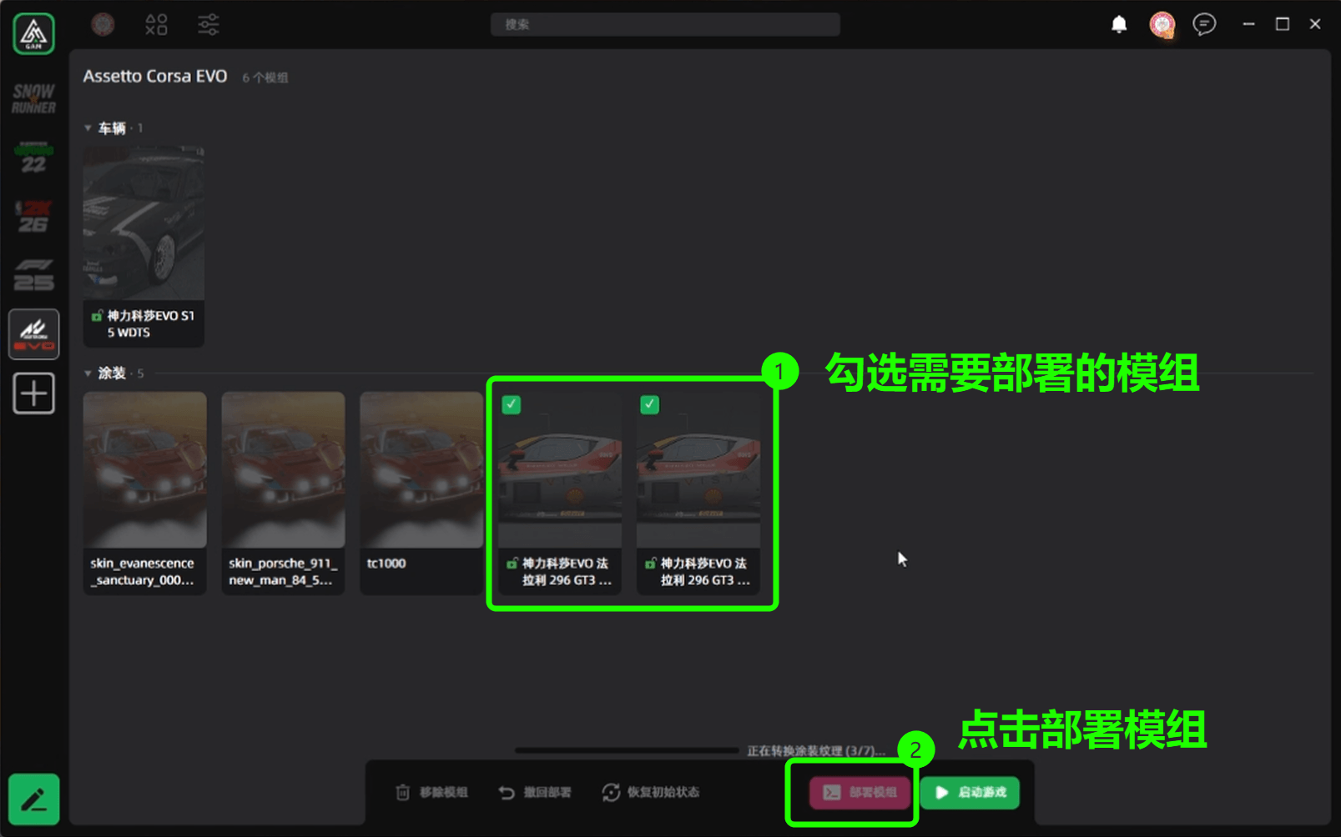Open notifications bell
Image resolution: width=1341 pixels, height=837 pixels.
coord(1119,24)
